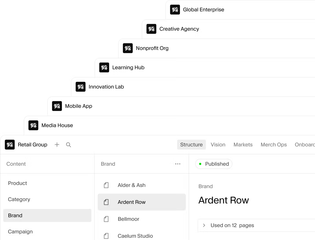315x240 pixels.
Task: Click the Retail Group workspace logo icon
Action: pyautogui.click(x=10, y=145)
